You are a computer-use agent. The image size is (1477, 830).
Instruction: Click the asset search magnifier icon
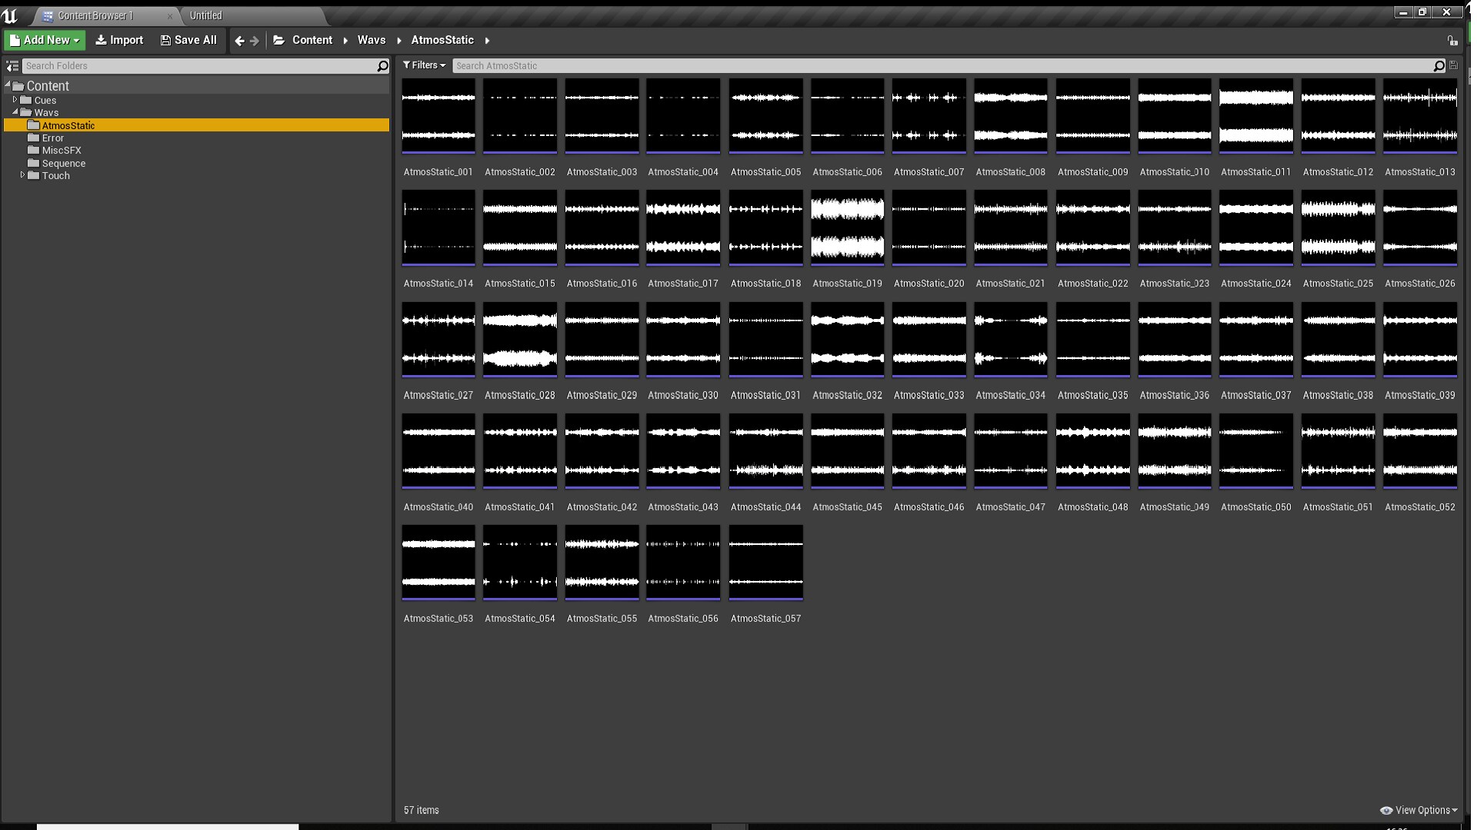click(x=1439, y=66)
